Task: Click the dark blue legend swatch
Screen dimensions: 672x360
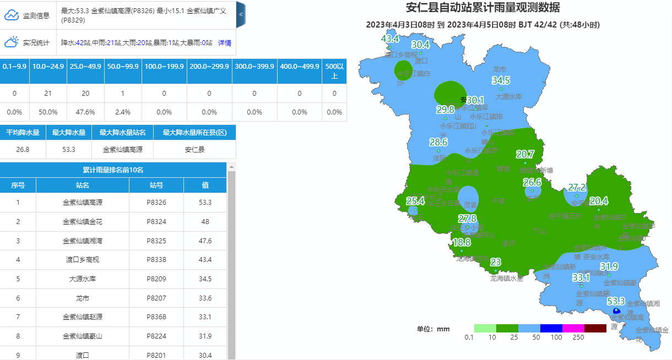Action: [x=551, y=329]
